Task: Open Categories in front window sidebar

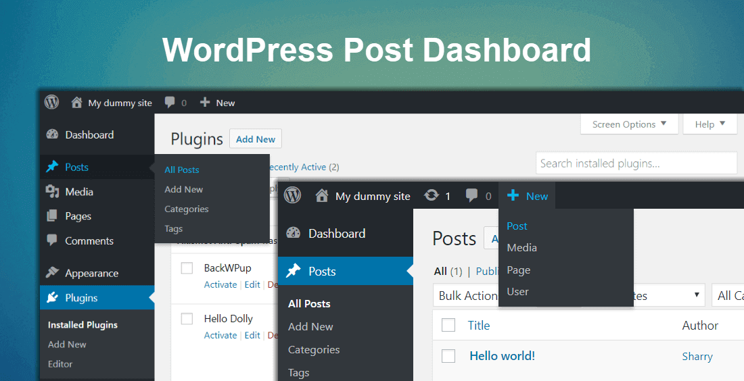Action: [314, 350]
